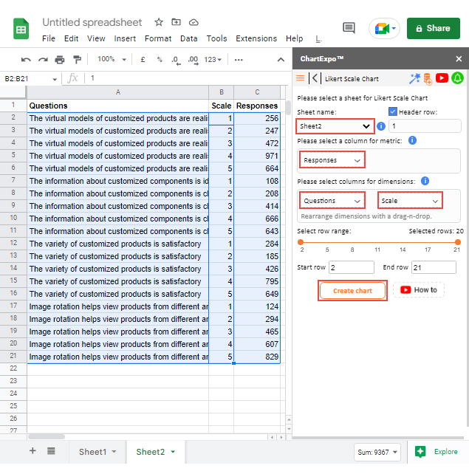Open the Scale dimension dropdown
Viewport: 469px width, 474px height.
410,200
